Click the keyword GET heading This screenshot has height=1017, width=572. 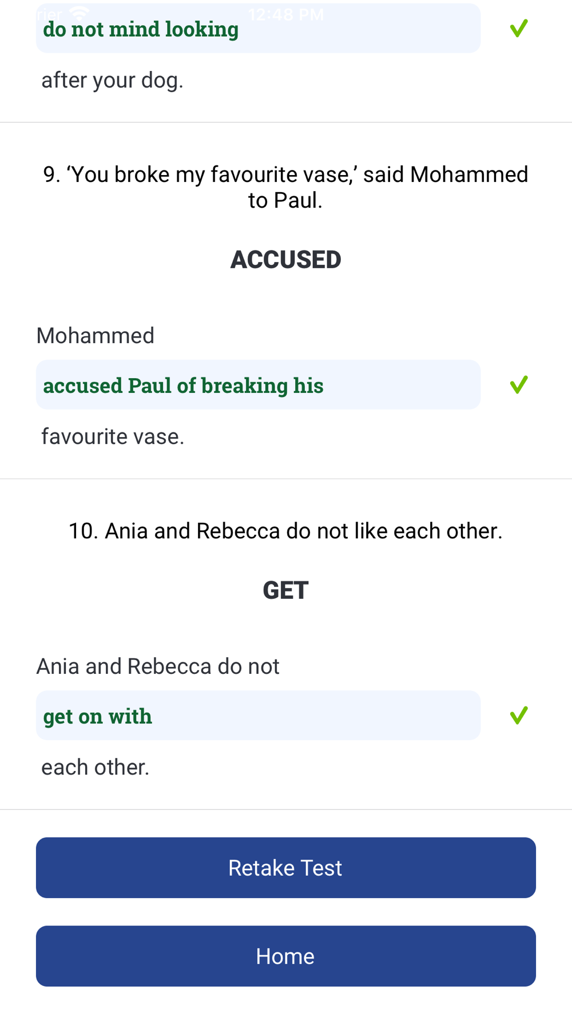(285, 590)
